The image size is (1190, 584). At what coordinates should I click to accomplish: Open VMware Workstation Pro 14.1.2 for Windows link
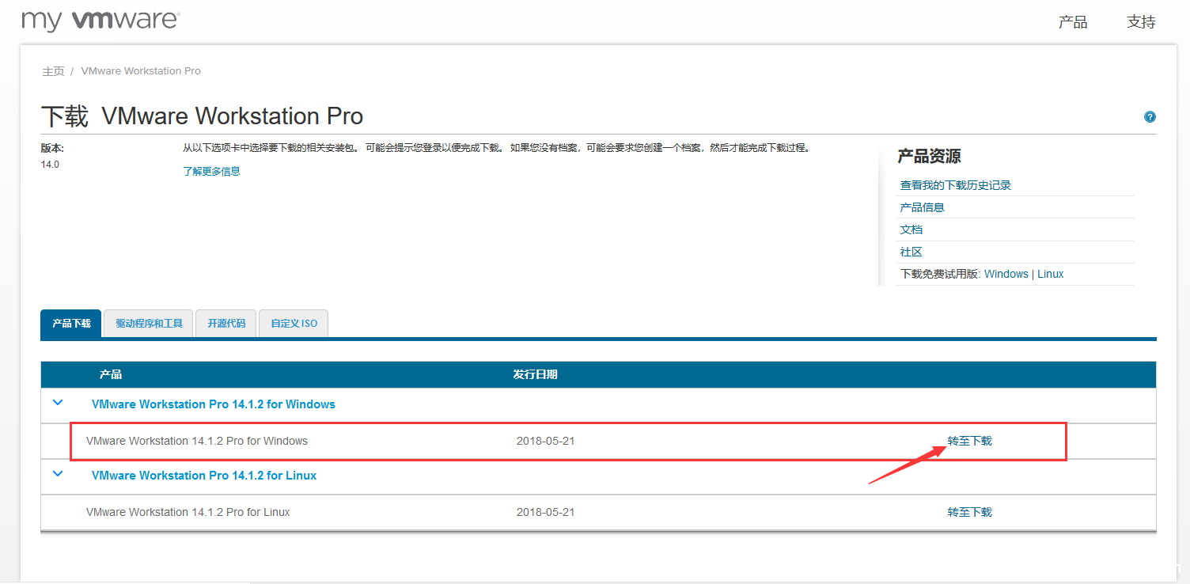point(213,404)
